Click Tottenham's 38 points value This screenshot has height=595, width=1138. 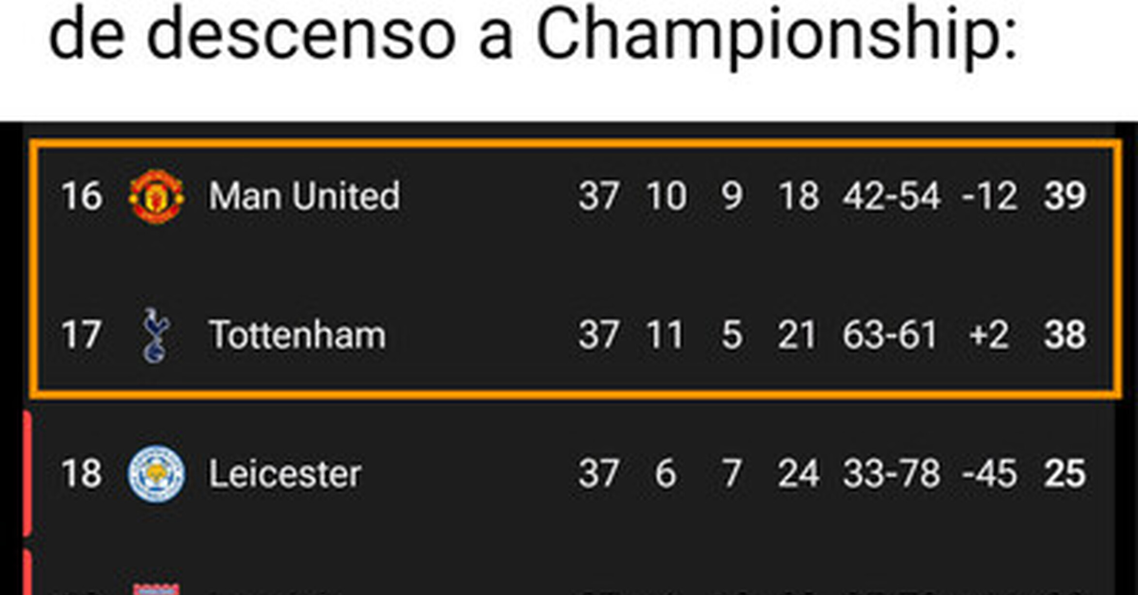(x=1064, y=335)
